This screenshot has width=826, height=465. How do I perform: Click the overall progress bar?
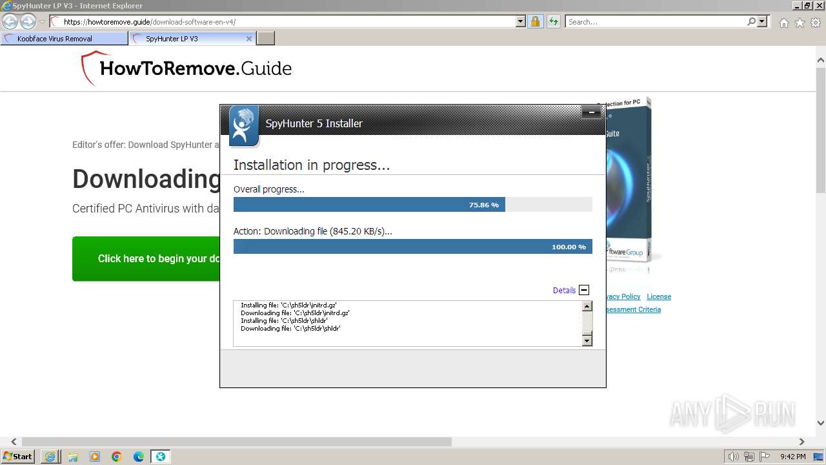coord(413,205)
